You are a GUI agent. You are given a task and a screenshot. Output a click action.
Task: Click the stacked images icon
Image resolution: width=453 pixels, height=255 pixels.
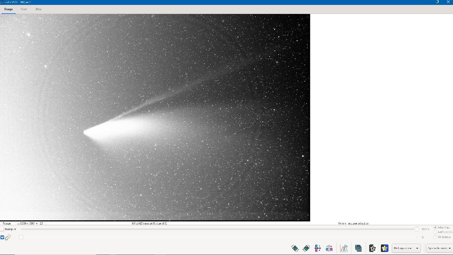click(x=358, y=248)
